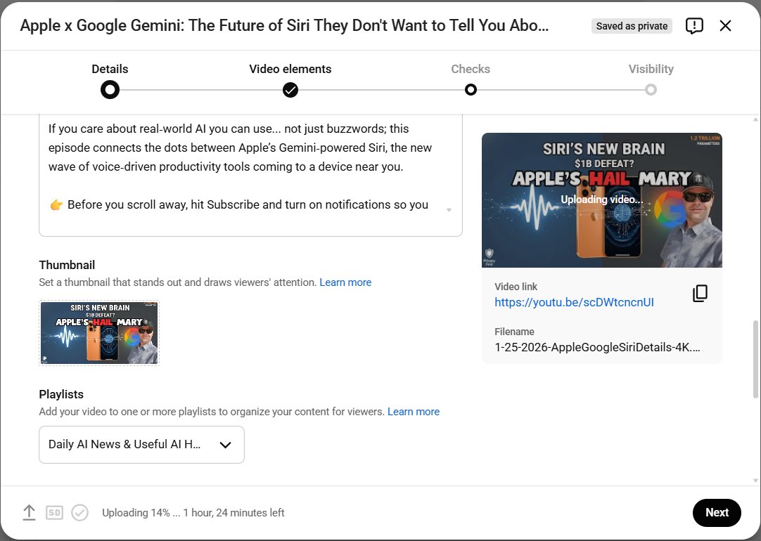761x541 pixels.
Task: Select the uploaded Siri's New Brain thumbnail
Action: [x=99, y=332]
